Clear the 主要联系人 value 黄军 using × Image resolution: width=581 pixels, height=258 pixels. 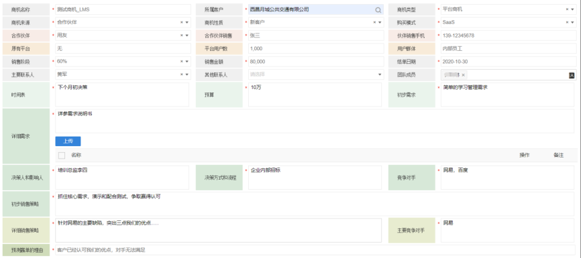click(x=182, y=74)
